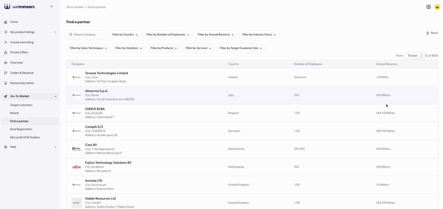
Task: Click the Search company input field
Action: (x=89, y=35)
